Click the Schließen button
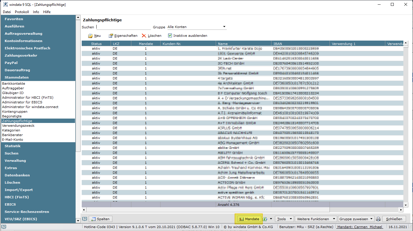The image size is (413, 231). pos(394,219)
